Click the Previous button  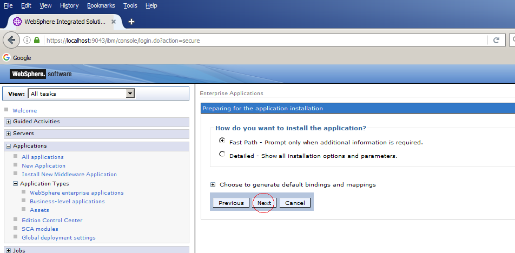231,203
